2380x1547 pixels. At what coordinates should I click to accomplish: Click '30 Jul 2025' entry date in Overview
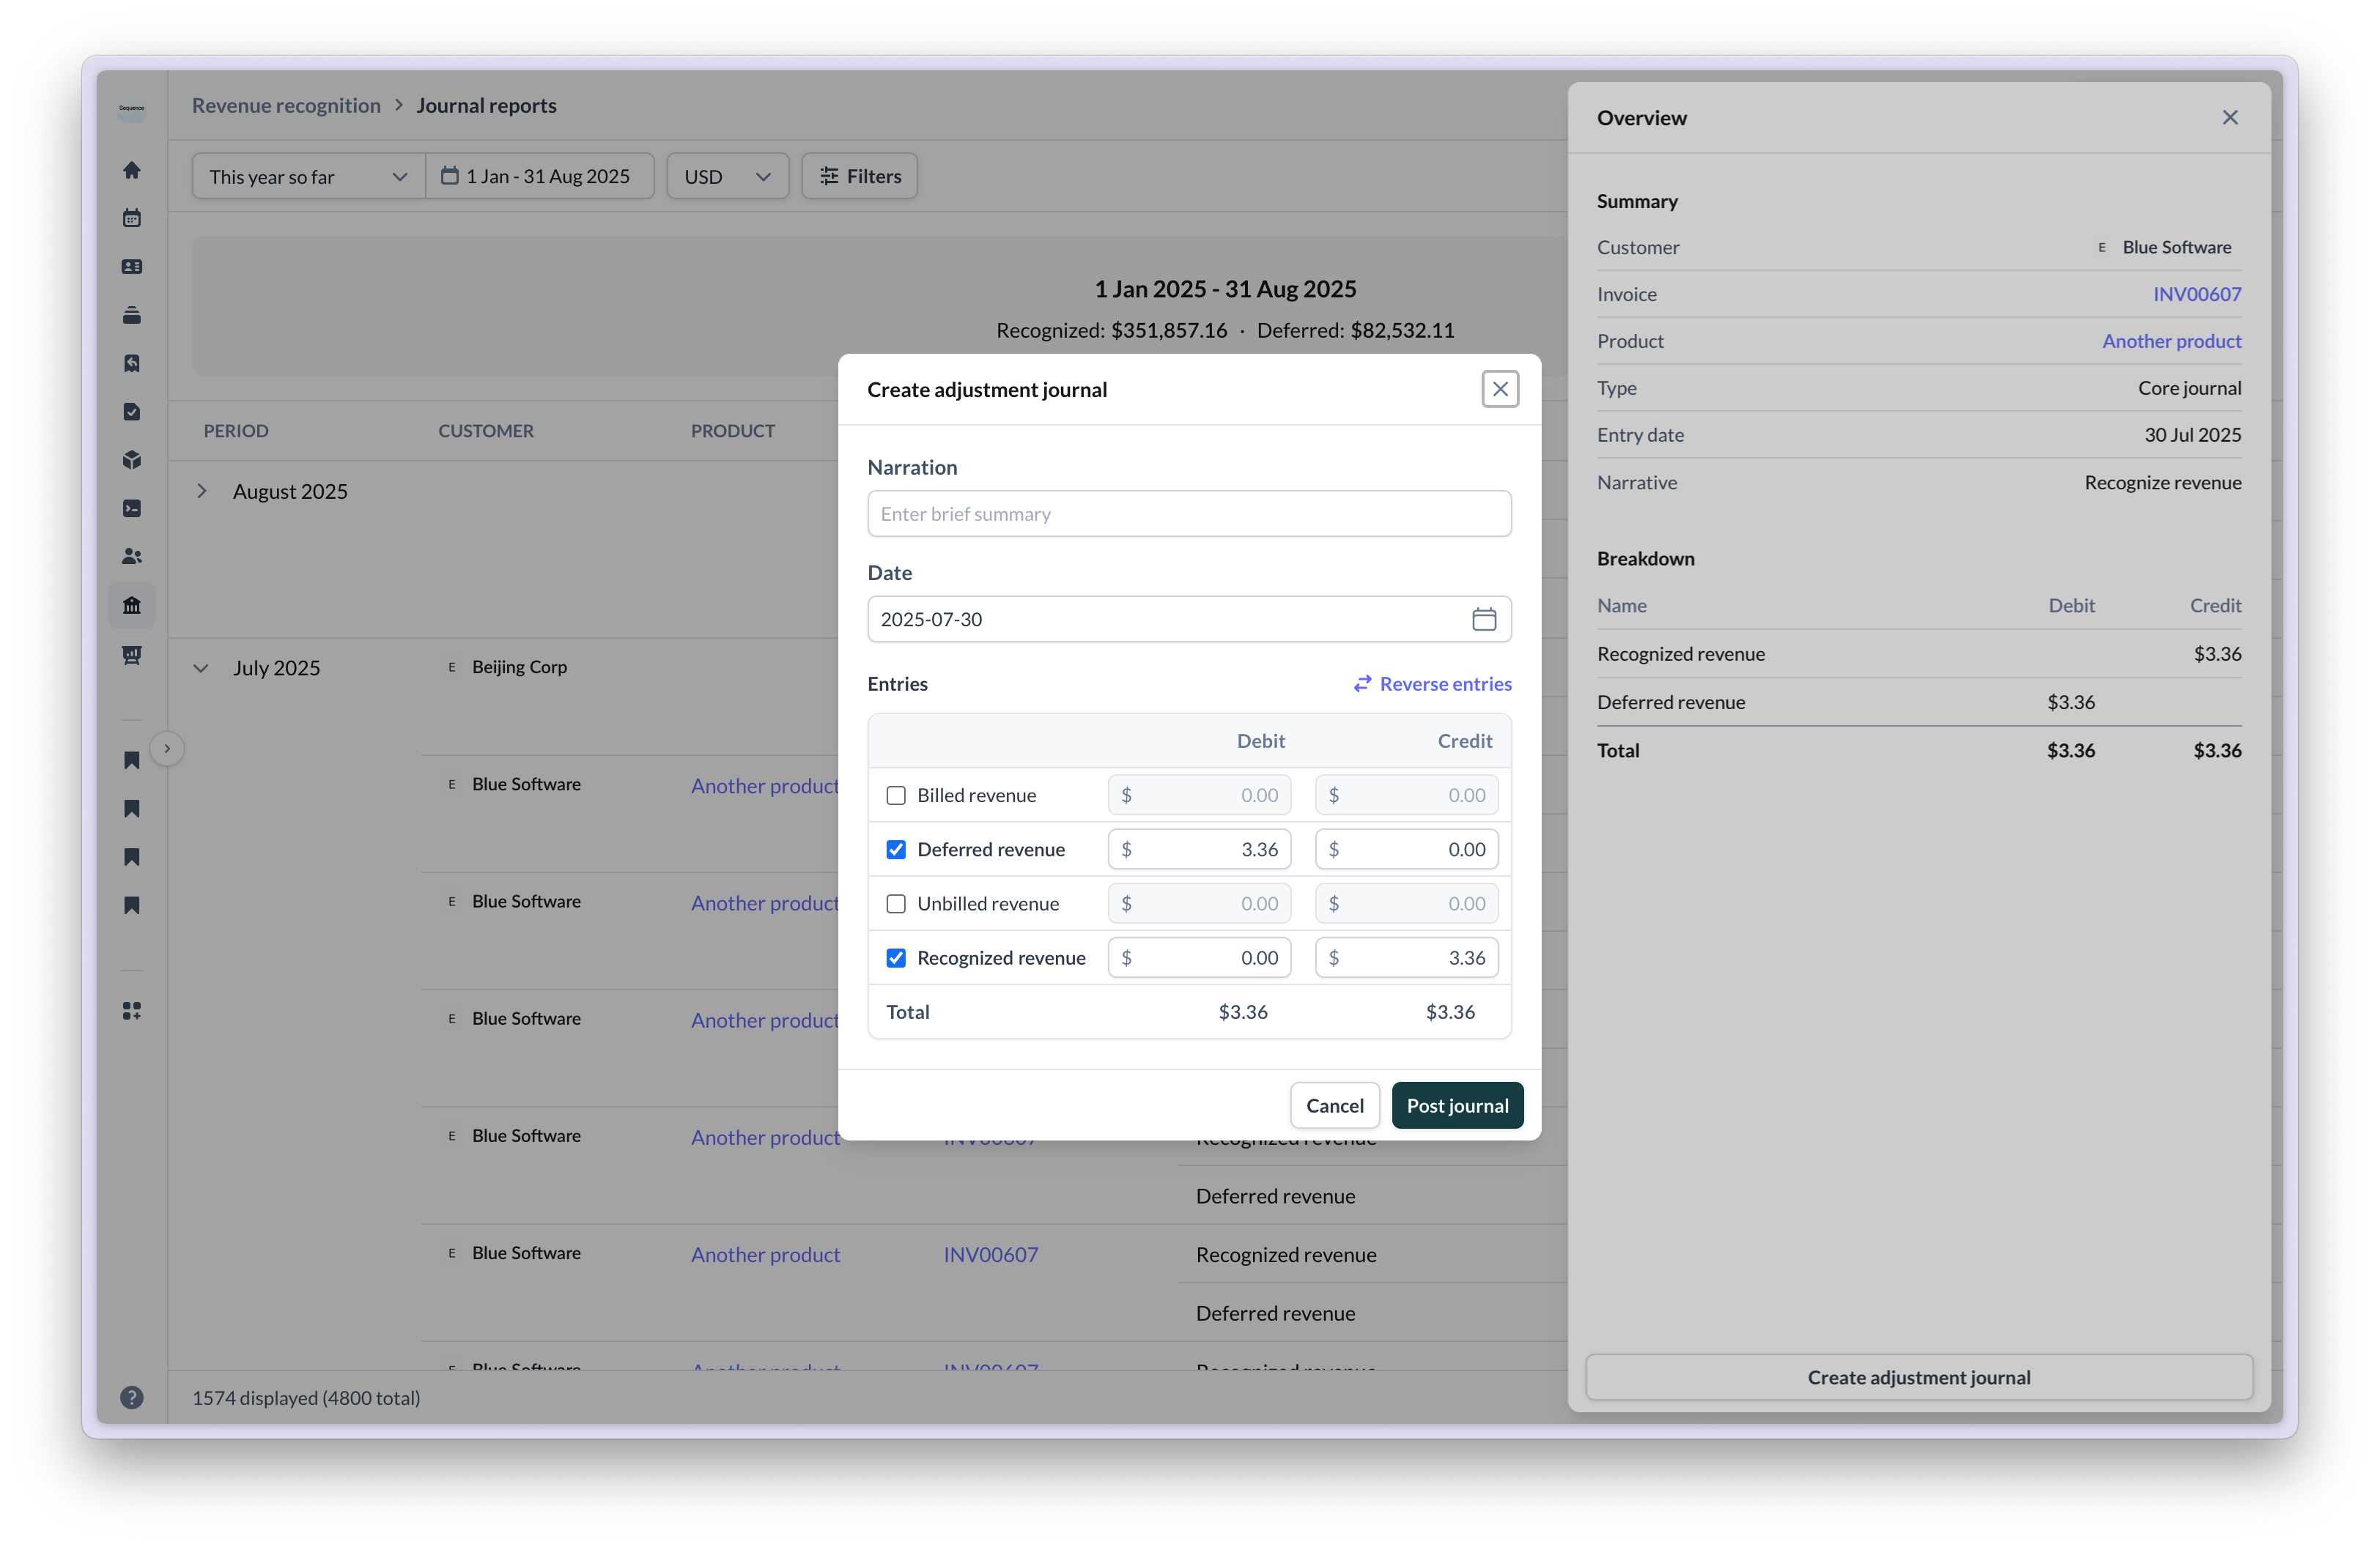click(x=2192, y=434)
